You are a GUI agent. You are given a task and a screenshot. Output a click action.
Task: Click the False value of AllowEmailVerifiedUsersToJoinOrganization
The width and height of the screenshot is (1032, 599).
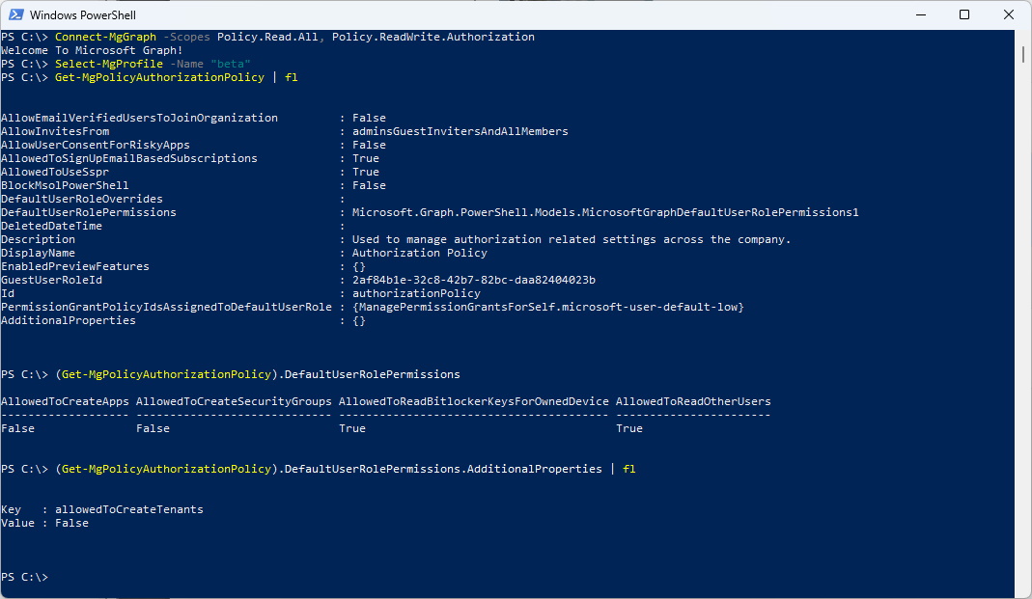[369, 118]
